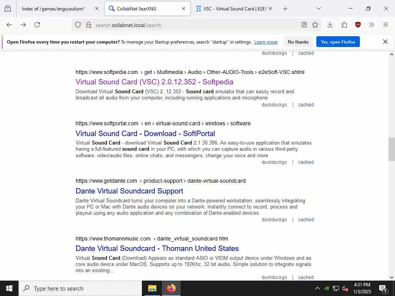
Task: Open the Action Center notifications icon
Action: (x=383, y=289)
